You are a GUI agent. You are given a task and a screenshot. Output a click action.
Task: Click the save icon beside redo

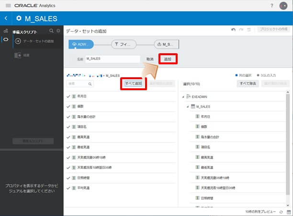248,30
